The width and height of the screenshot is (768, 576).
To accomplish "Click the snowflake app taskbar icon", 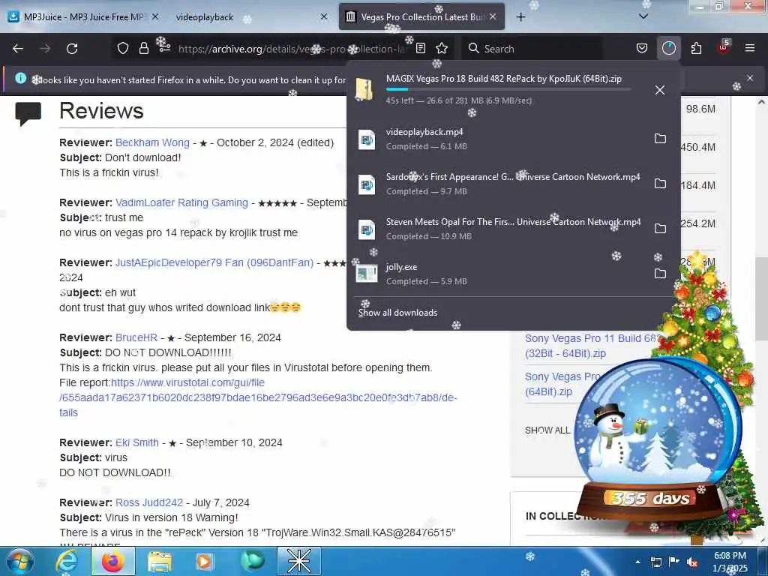I will point(298,561).
